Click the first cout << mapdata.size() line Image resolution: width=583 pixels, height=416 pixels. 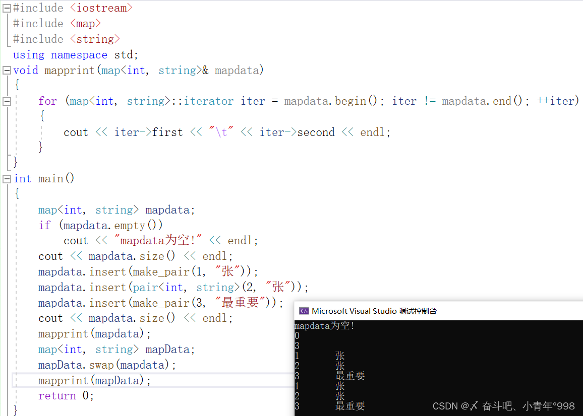tap(135, 256)
